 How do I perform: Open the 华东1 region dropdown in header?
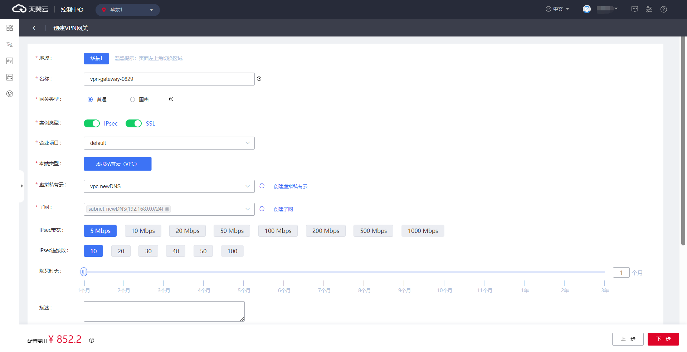click(x=127, y=10)
